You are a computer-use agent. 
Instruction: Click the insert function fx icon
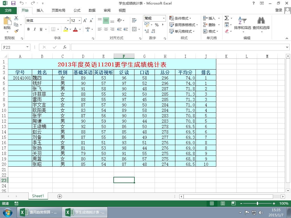pyautogui.click(x=65, y=47)
